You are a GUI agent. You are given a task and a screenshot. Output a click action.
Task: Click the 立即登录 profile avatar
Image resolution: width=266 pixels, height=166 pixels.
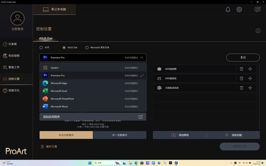(17, 18)
